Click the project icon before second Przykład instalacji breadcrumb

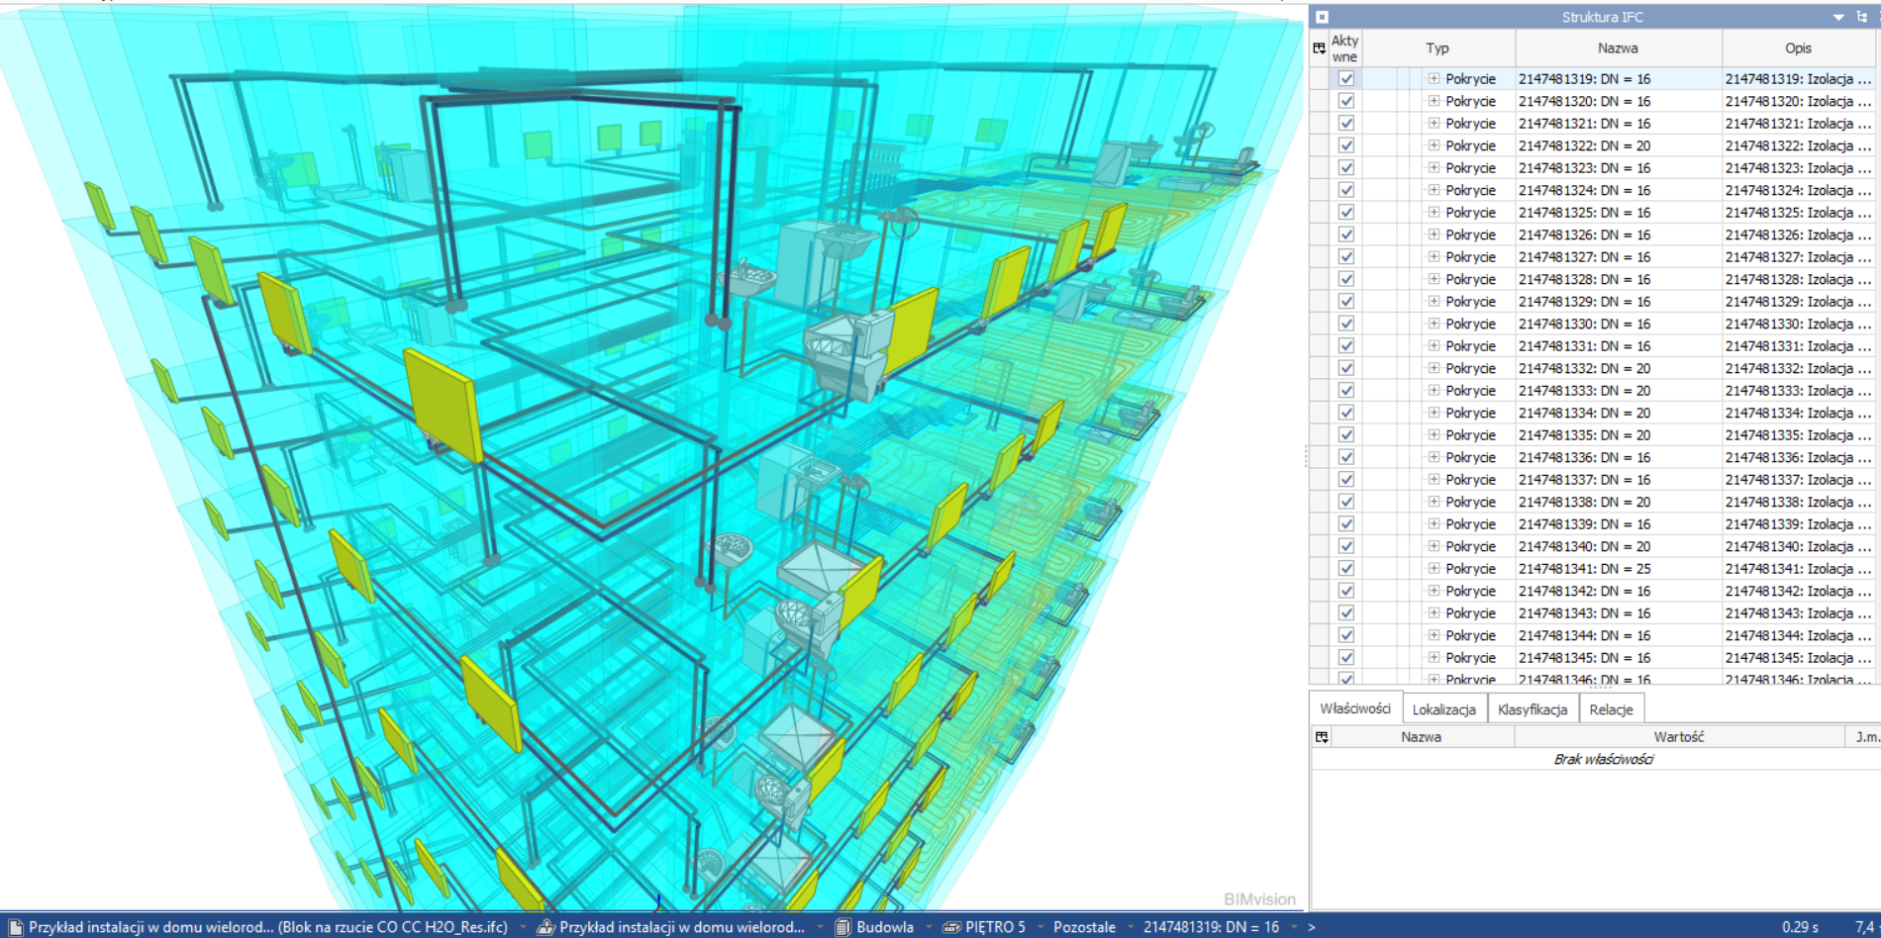(545, 927)
